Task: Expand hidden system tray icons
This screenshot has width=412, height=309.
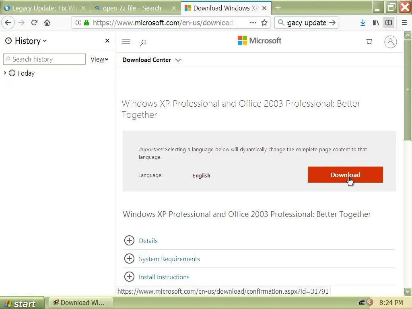Action: [370, 303]
